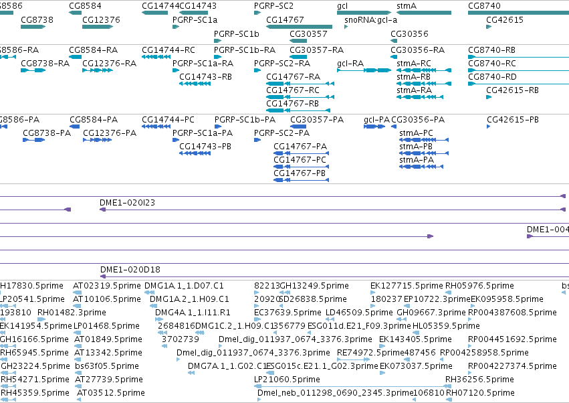Viewport: 569px width, 403px height.
Task: Click the RE74972.5prime EST label
Action: tap(370, 353)
